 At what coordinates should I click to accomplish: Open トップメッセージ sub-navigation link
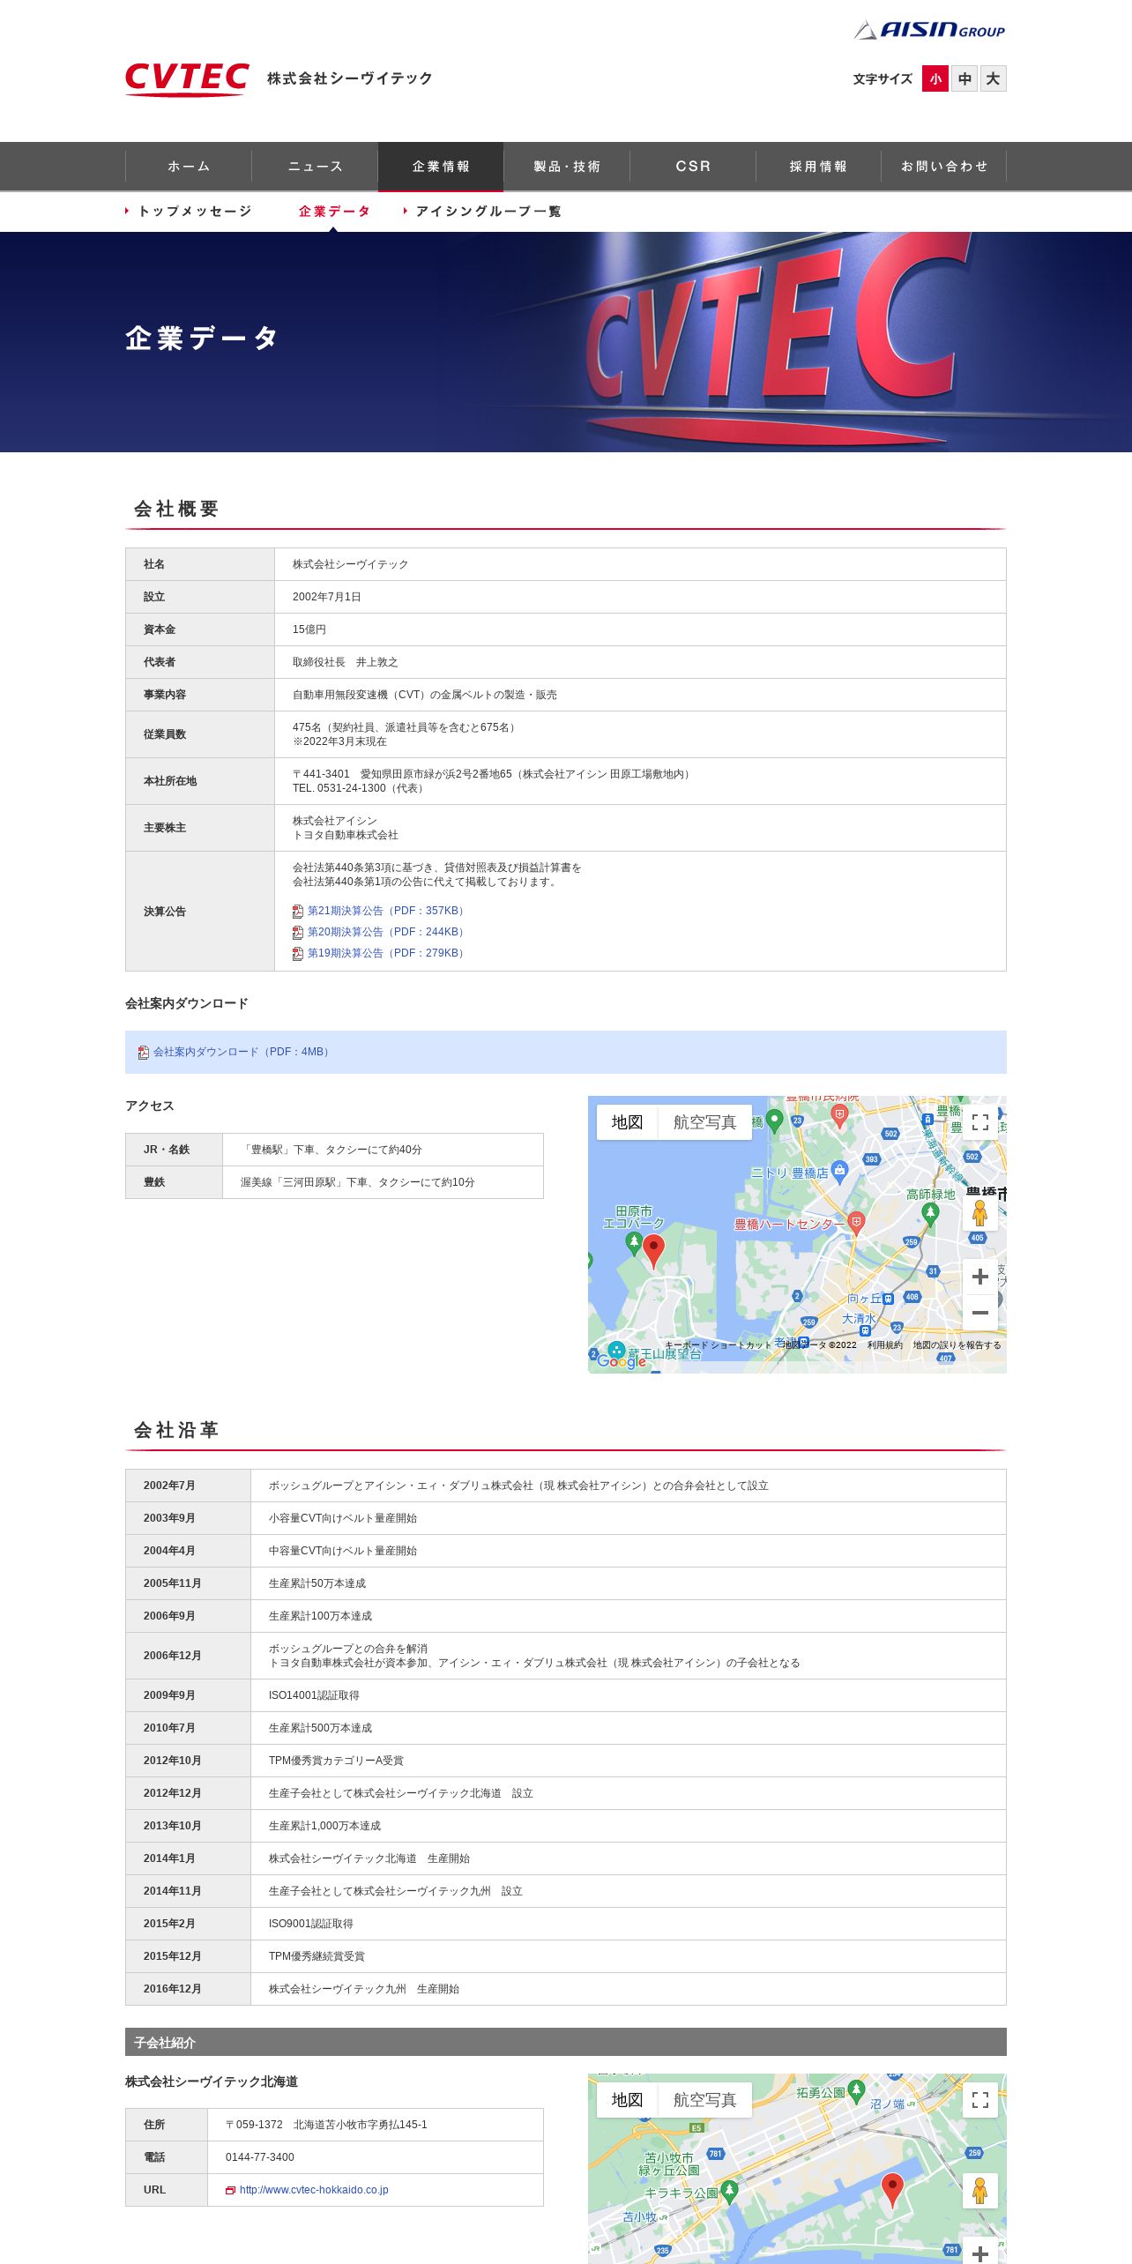pyautogui.click(x=189, y=212)
